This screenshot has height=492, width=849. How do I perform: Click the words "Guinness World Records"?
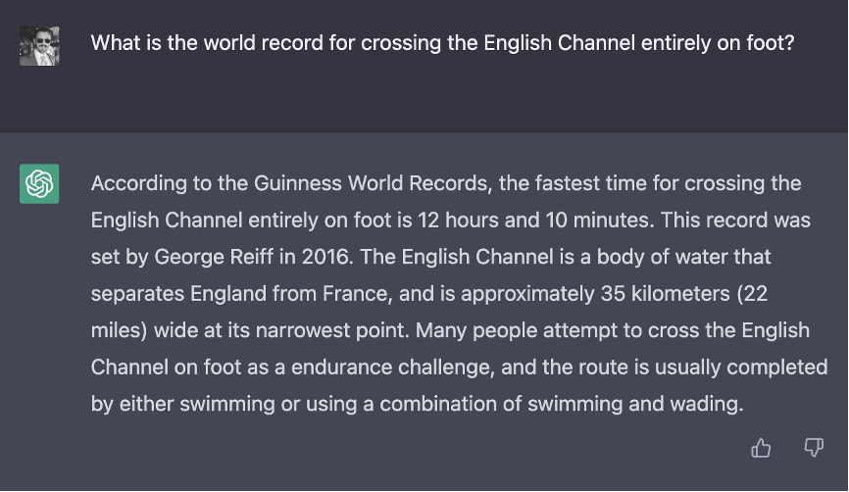338,184
